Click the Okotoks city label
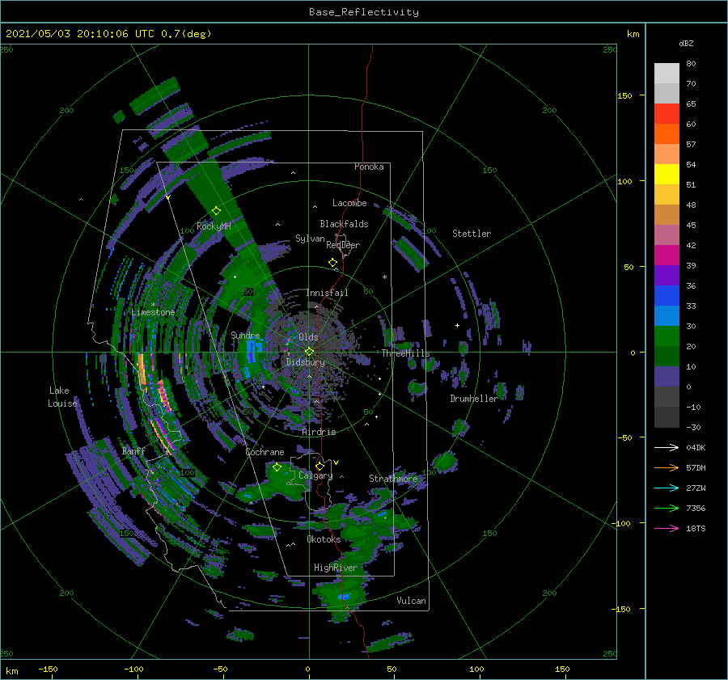This screenshot has height=680, width=728. pyautogui.click(x=324, y=539)
